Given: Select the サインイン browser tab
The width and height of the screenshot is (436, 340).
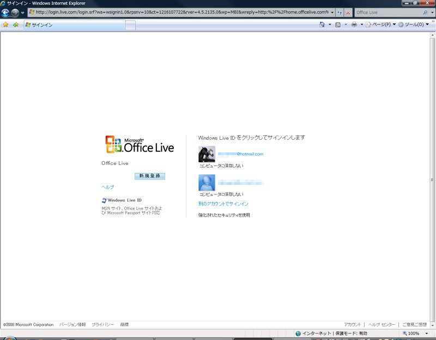Looking at the screenshot, I should point(75,25).
